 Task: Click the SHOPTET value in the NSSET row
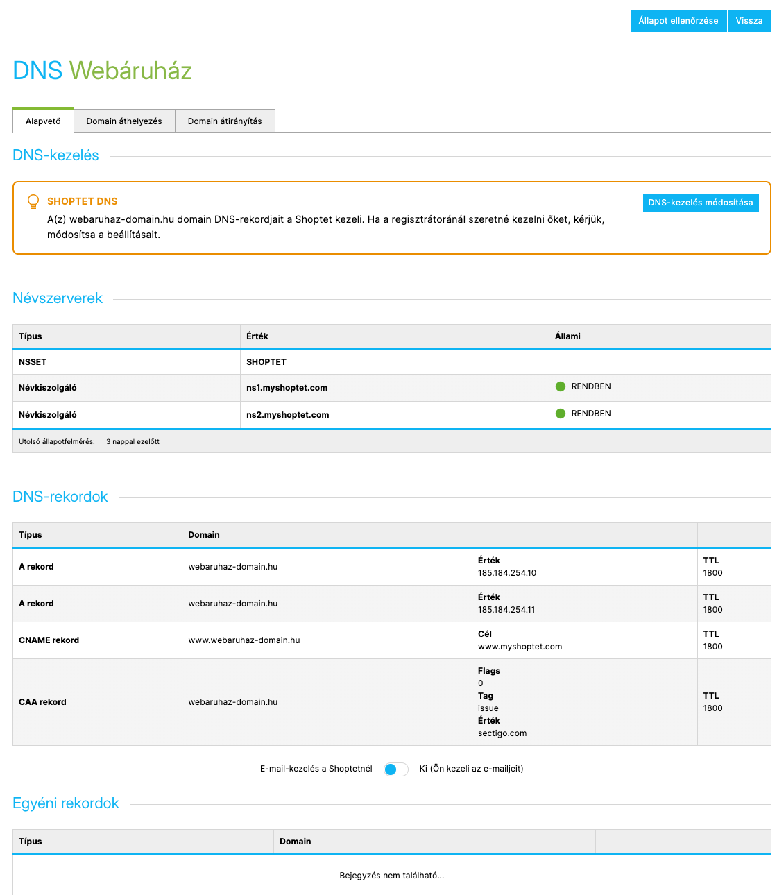tap(266, 362)
